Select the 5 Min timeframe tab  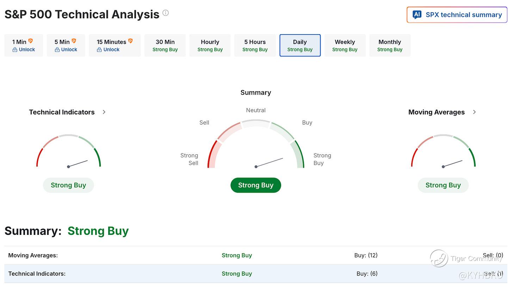click(x=66, y=45)
